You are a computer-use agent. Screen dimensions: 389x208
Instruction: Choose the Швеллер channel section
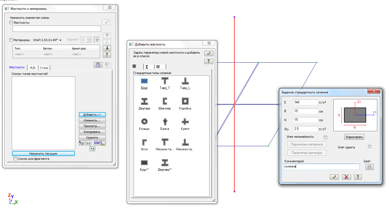pyautogui.click(x=165, y=102)
